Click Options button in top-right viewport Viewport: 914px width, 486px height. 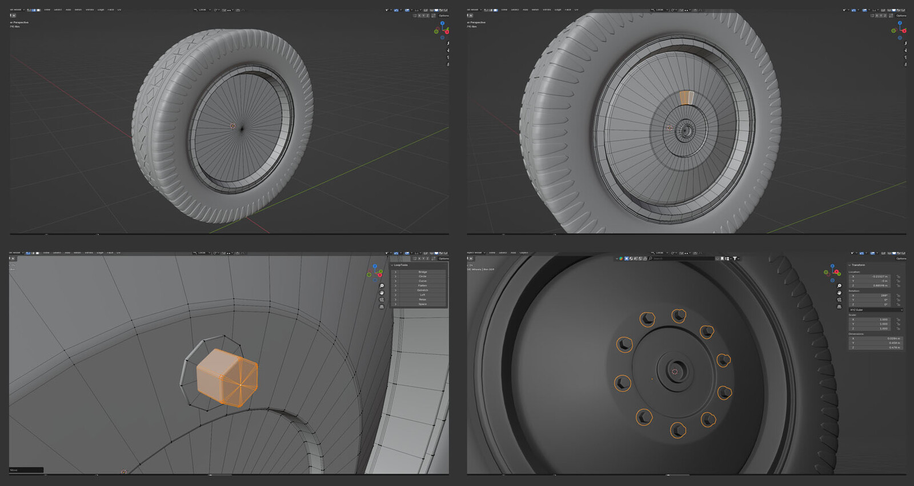[901, 15]
